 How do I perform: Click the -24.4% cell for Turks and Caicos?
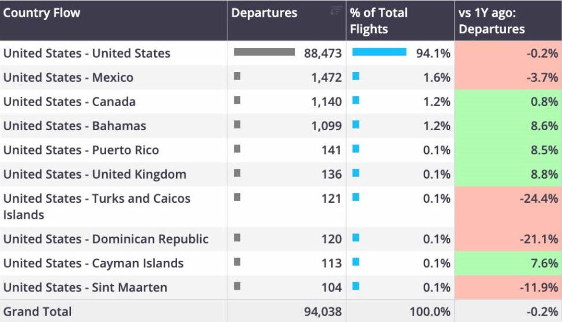(508, 206)
